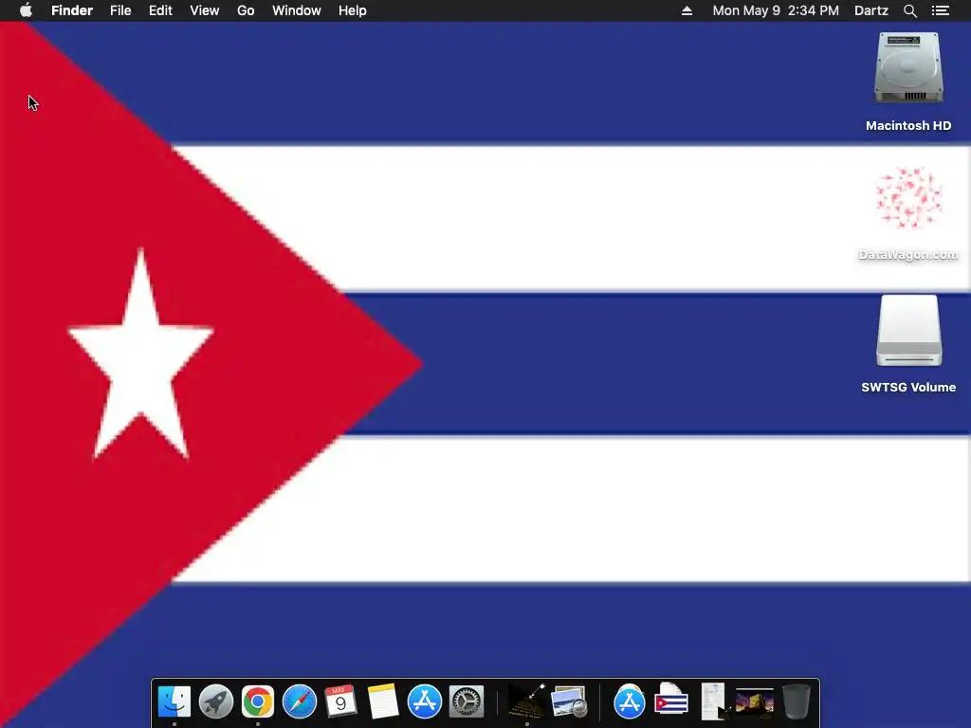Open the Finder menu

point(72,10)
